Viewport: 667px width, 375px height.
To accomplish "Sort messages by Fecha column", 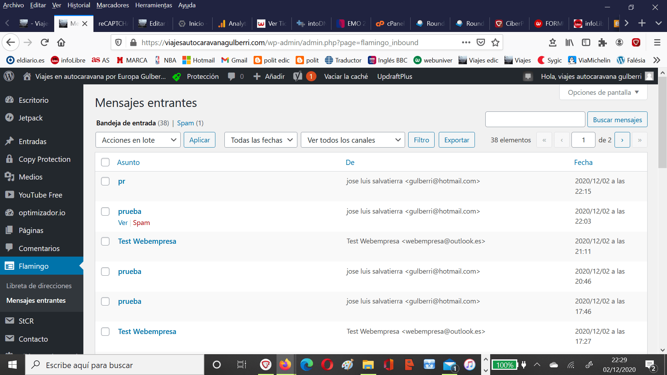I will click(583, 162).
